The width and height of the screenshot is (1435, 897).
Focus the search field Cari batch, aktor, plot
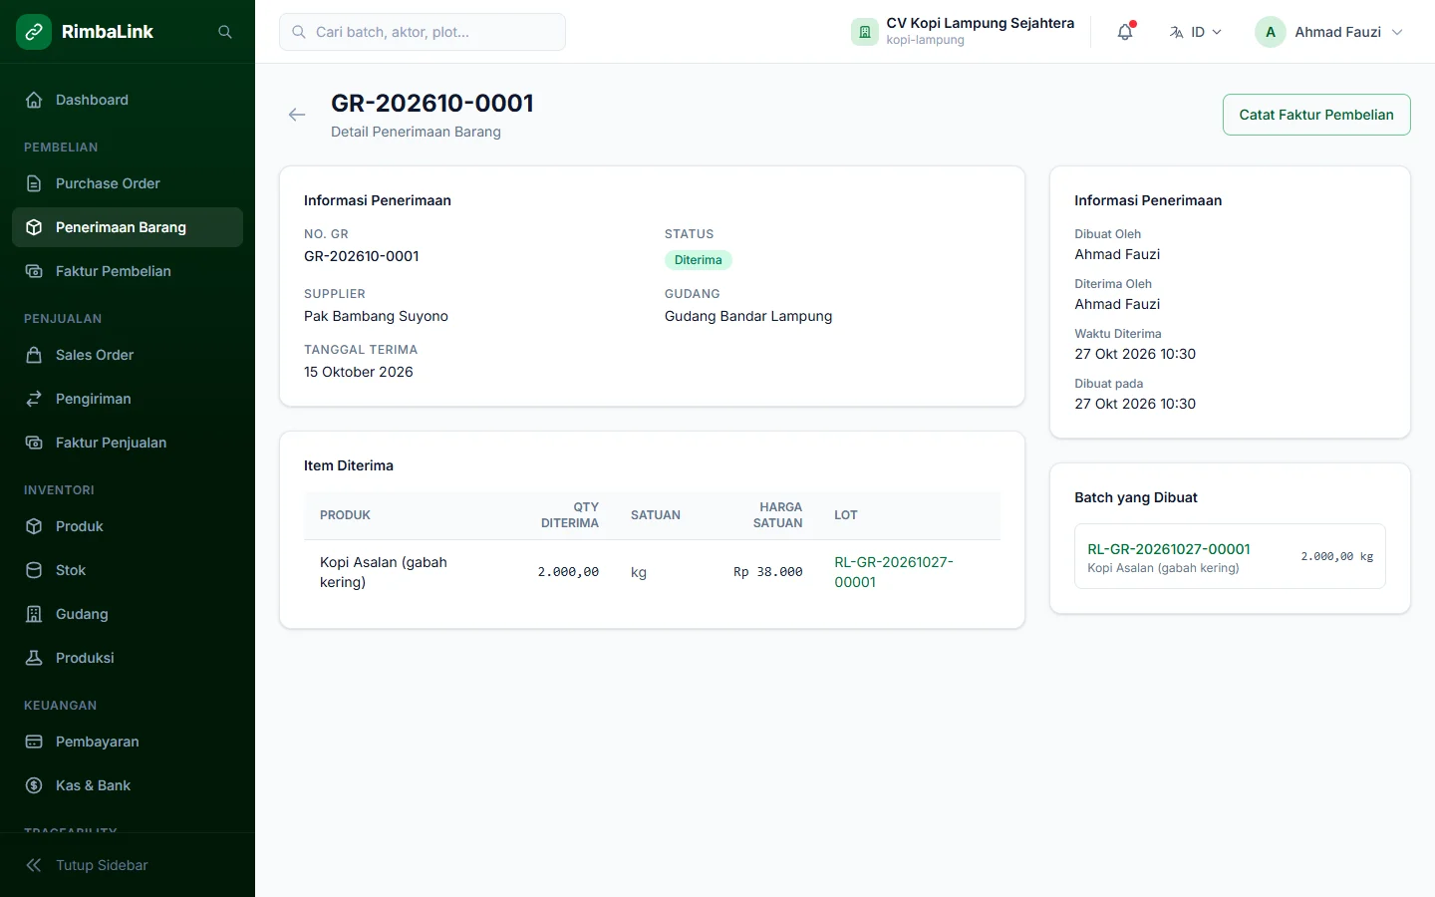click(x=423, y=32)
